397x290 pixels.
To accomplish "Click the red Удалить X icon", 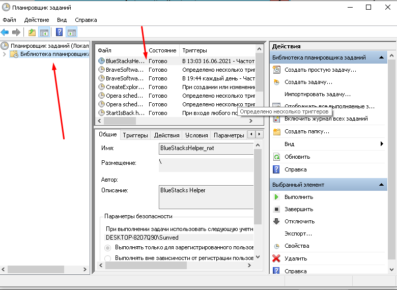I will pos(276,258).
